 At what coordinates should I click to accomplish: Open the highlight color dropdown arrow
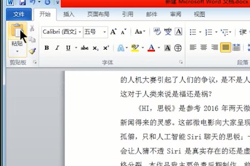point(142,48)
